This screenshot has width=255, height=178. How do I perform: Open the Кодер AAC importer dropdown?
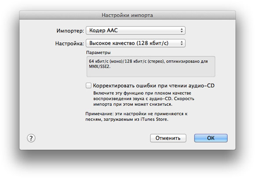pyautogui.click(x=135, y=30)
